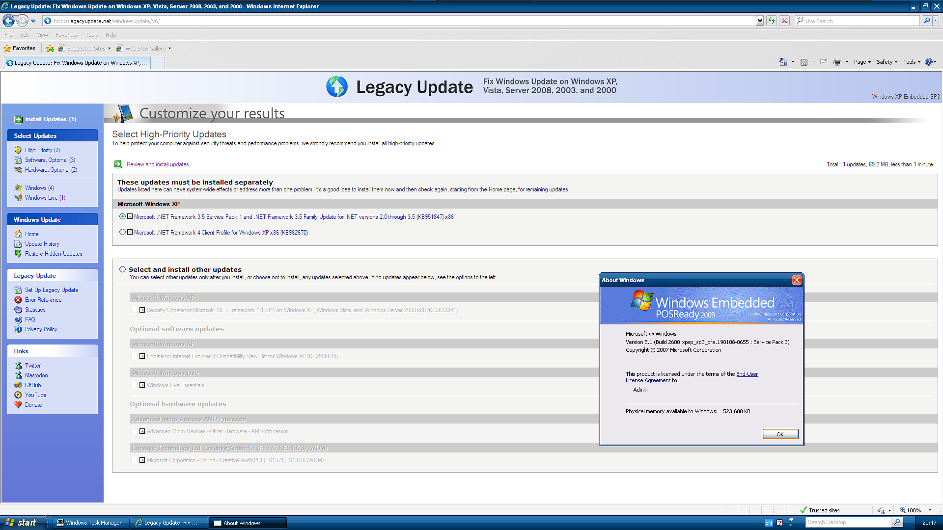
Task: Click the Add to Favorites star icon
Action: pyautogui.click(x=50, y=49)
